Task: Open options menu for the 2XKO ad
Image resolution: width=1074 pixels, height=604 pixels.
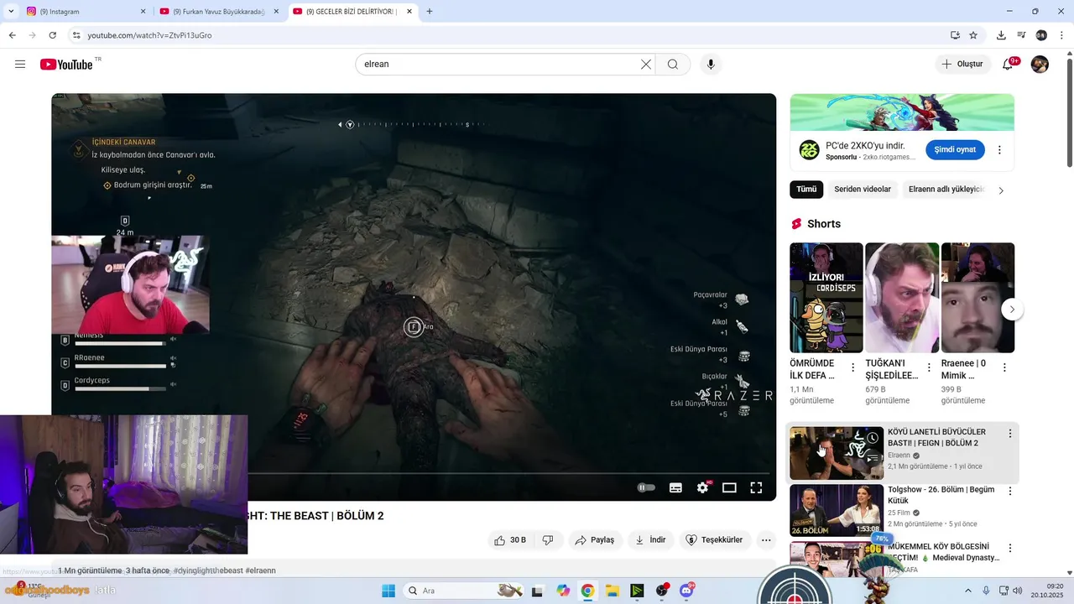Action: click(x=999, y=150)
